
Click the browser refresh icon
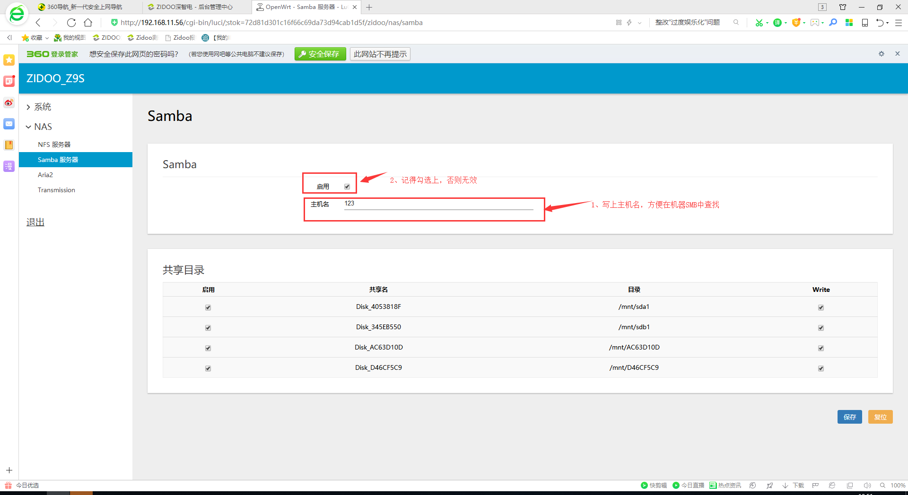[71, 23]
